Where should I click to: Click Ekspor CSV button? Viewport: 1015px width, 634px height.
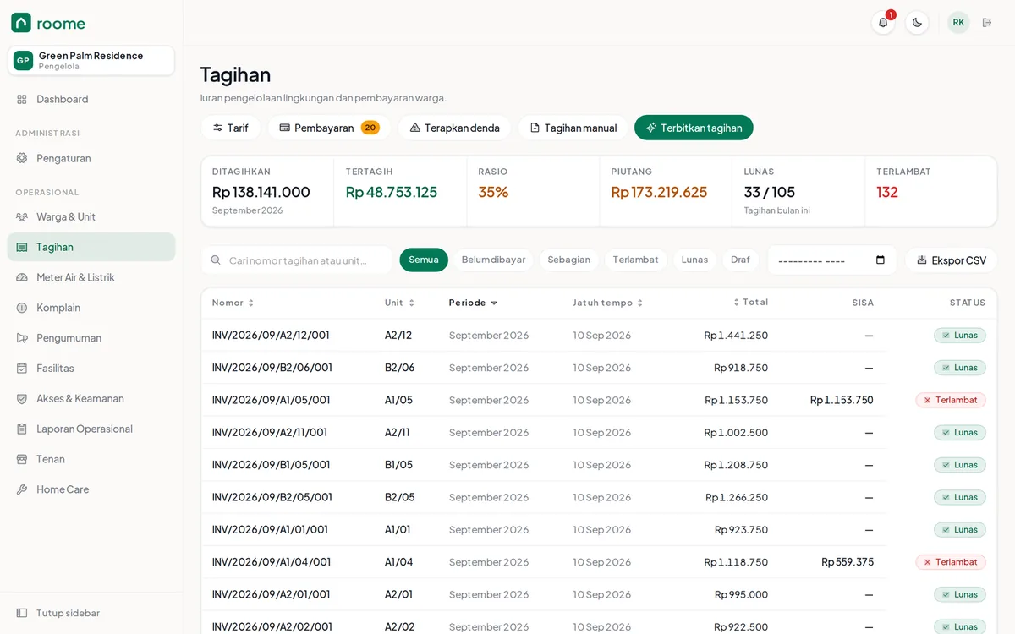951,260
